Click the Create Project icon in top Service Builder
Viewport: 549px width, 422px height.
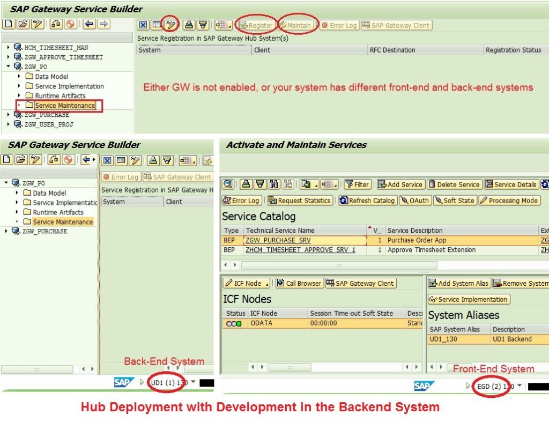click(9, 24)
